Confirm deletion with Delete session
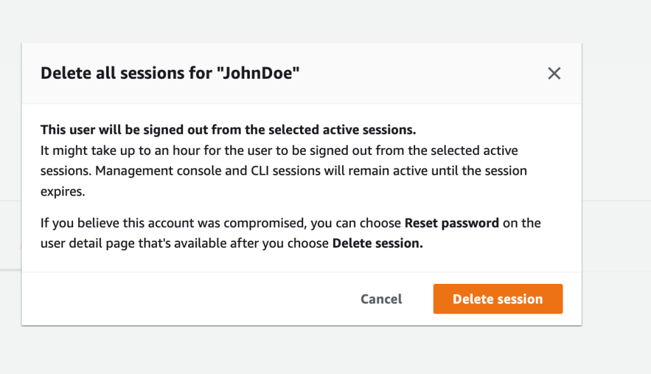The width and height of the screenshot is (651, 374). click(498, 298)
